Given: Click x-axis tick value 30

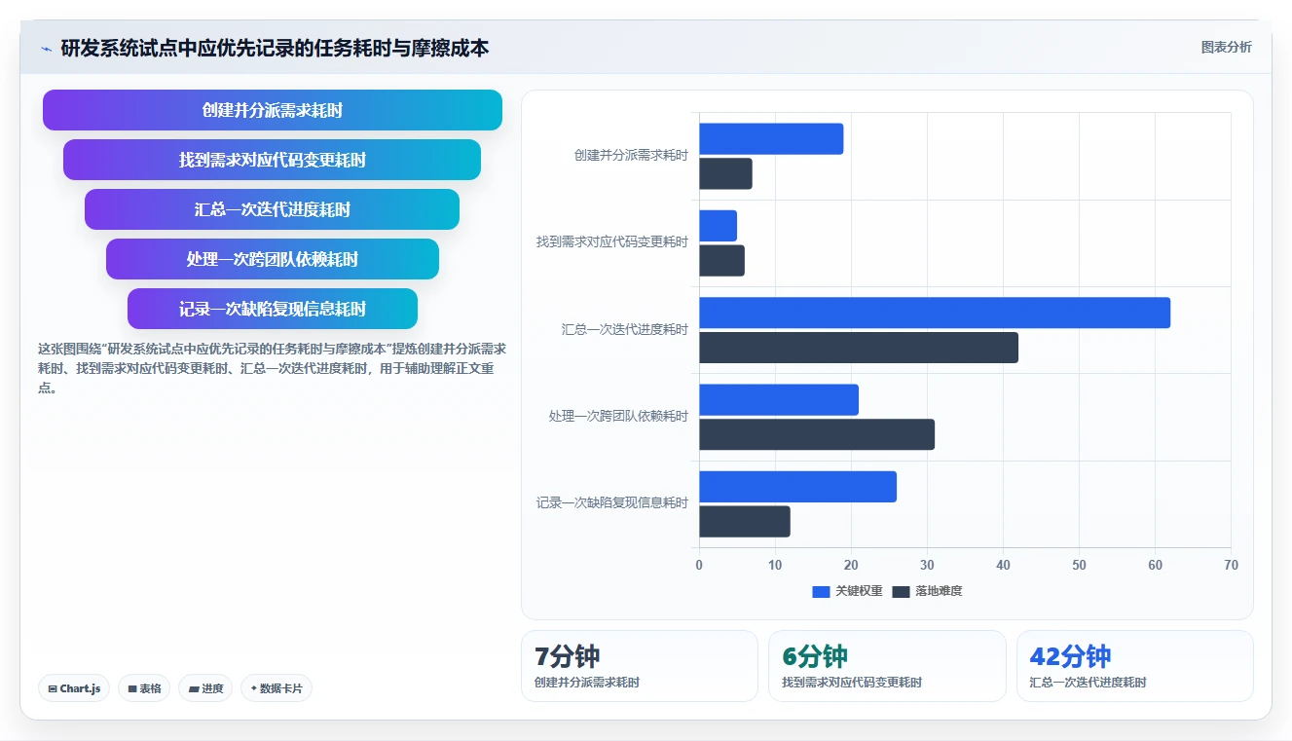Looking at the screenshot, I should pos(927,566).
